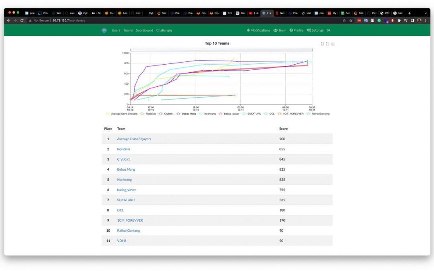The width and height of the screenshot is (434, 271).
Task: Expand the tab search chevron
Action: click(426, 13)
